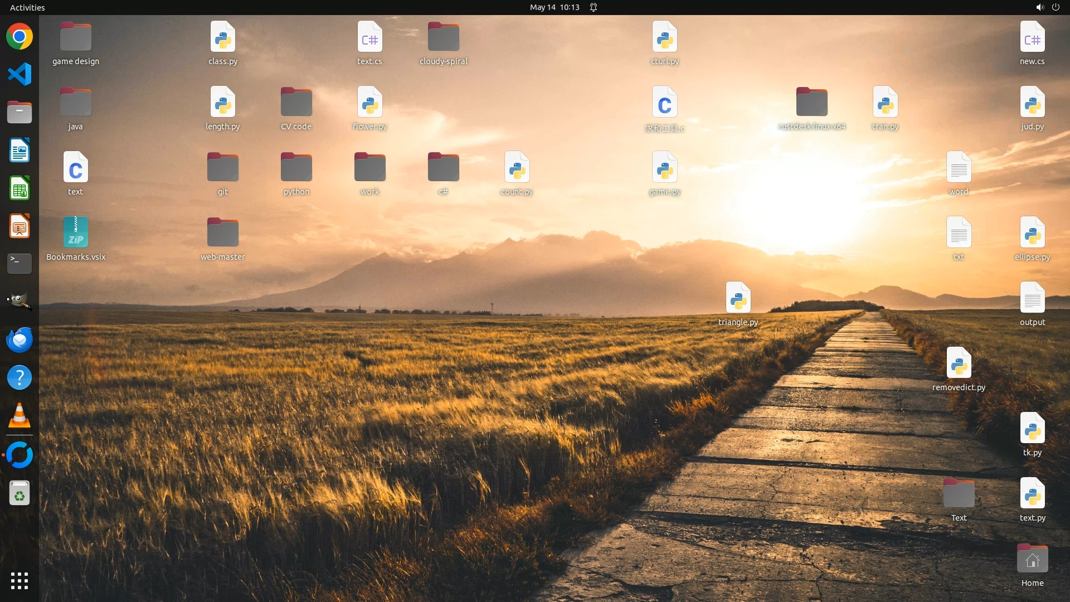Launch GIMP from the dock
Screen dimensions: 1070x602
(x=20, y=302)
